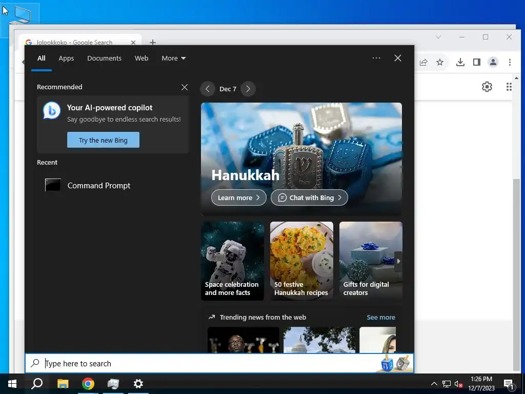Switch to the Web search tab

tap(142, 58)
